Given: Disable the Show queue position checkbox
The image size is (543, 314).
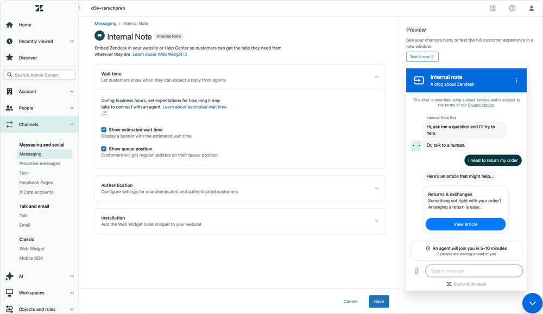Looking at the screenshot, I should 103,149.
